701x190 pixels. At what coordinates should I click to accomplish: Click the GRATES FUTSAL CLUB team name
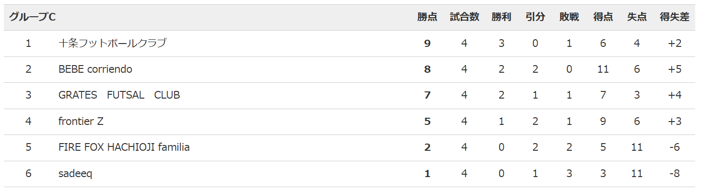click(119, 95)
